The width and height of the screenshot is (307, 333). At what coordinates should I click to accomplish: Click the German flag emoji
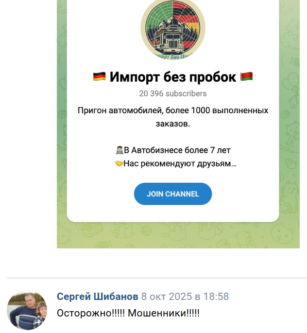pyautogui.click(x=99, y=77)
